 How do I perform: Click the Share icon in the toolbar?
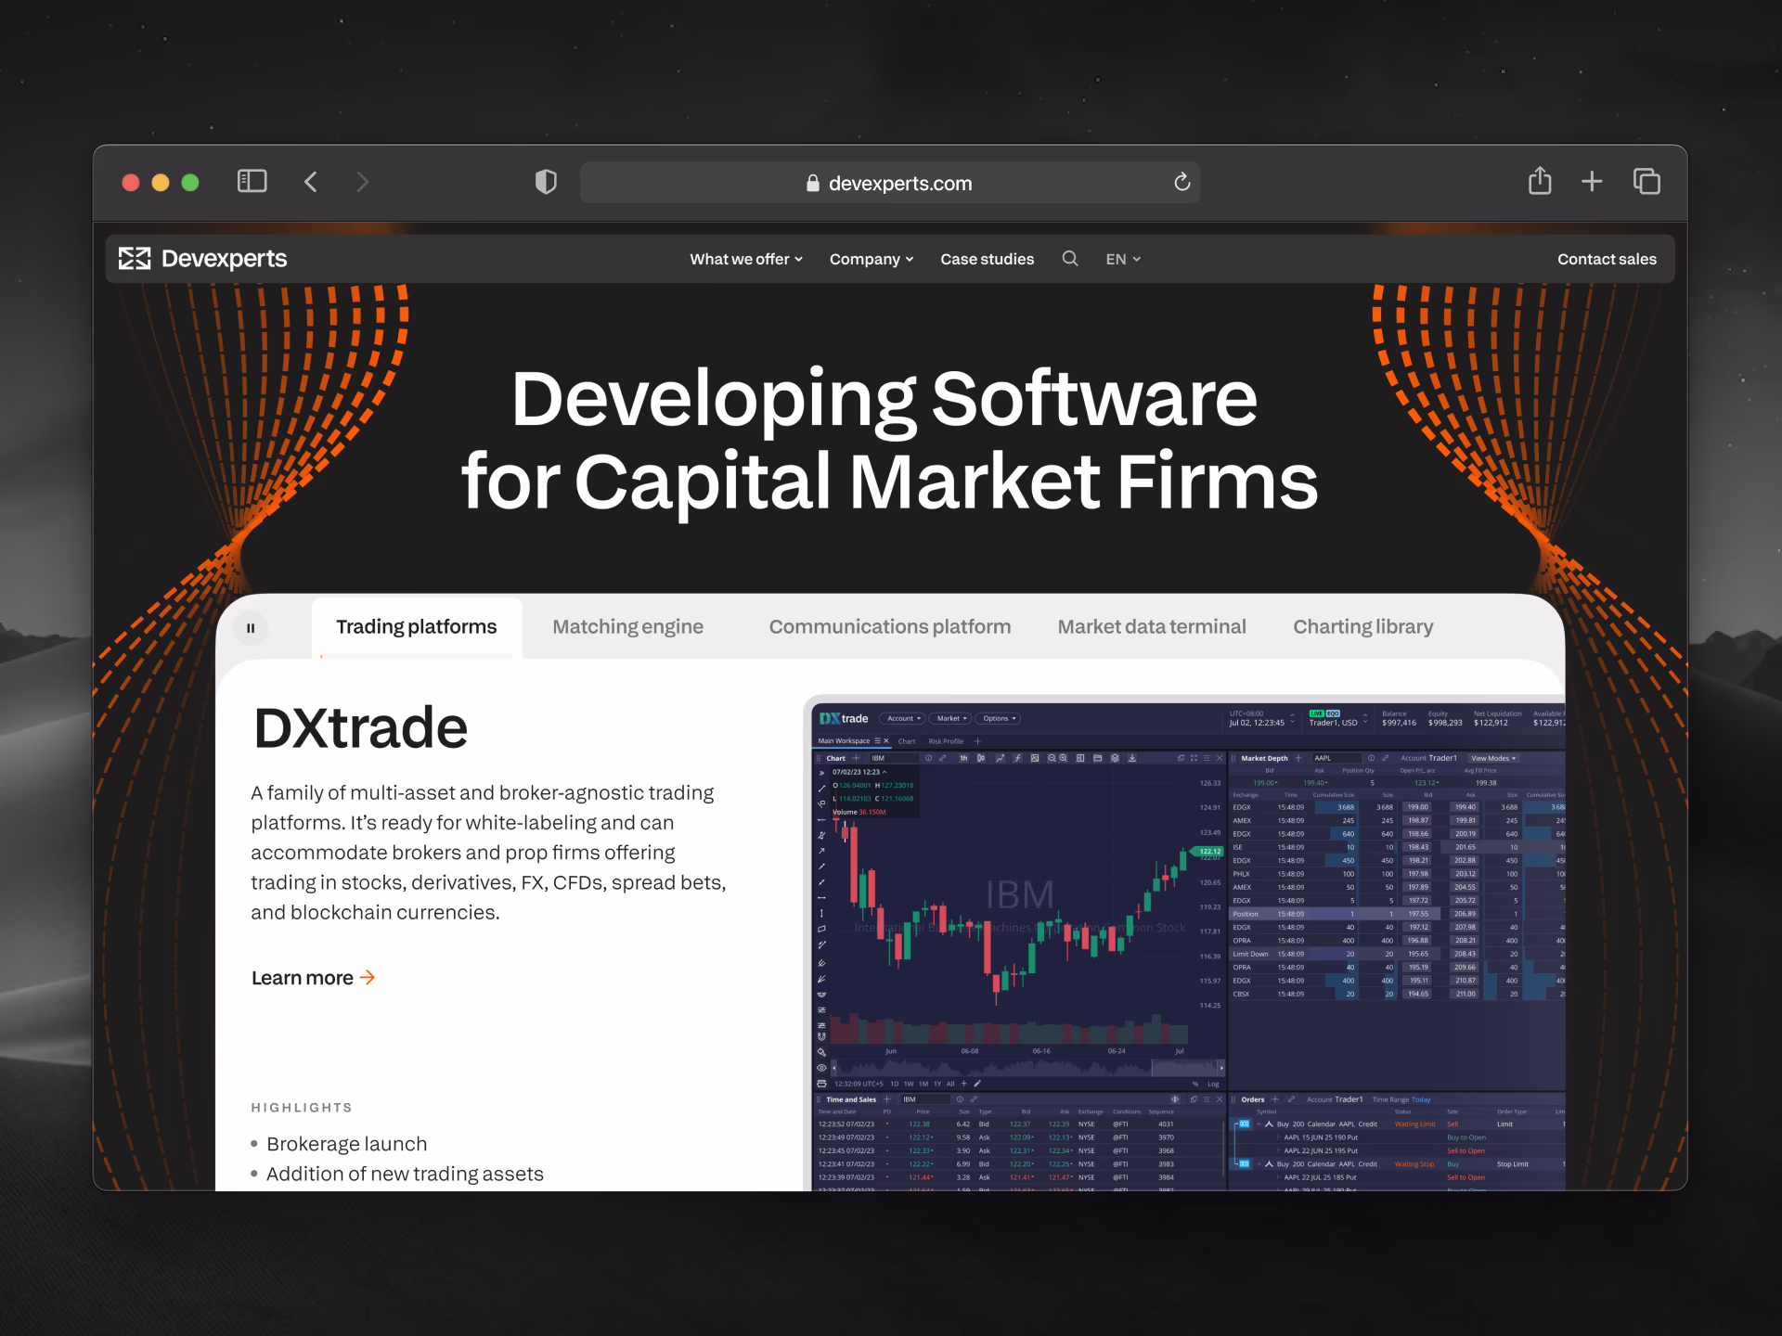click(1539, 182)
